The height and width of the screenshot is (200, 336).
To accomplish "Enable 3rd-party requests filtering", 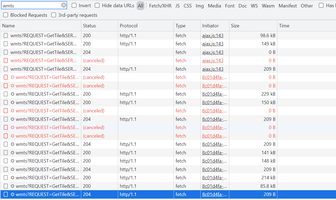I will (54, 15).
